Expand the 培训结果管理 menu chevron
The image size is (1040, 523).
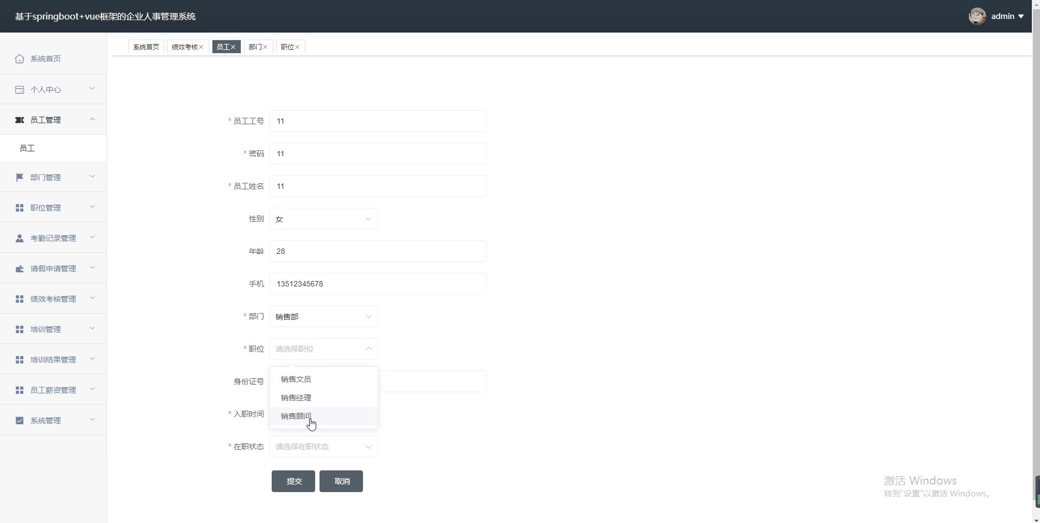[92, 359]
